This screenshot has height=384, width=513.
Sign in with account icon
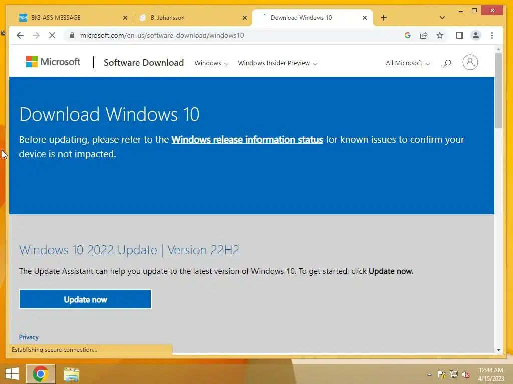click(x=470, y=62)
